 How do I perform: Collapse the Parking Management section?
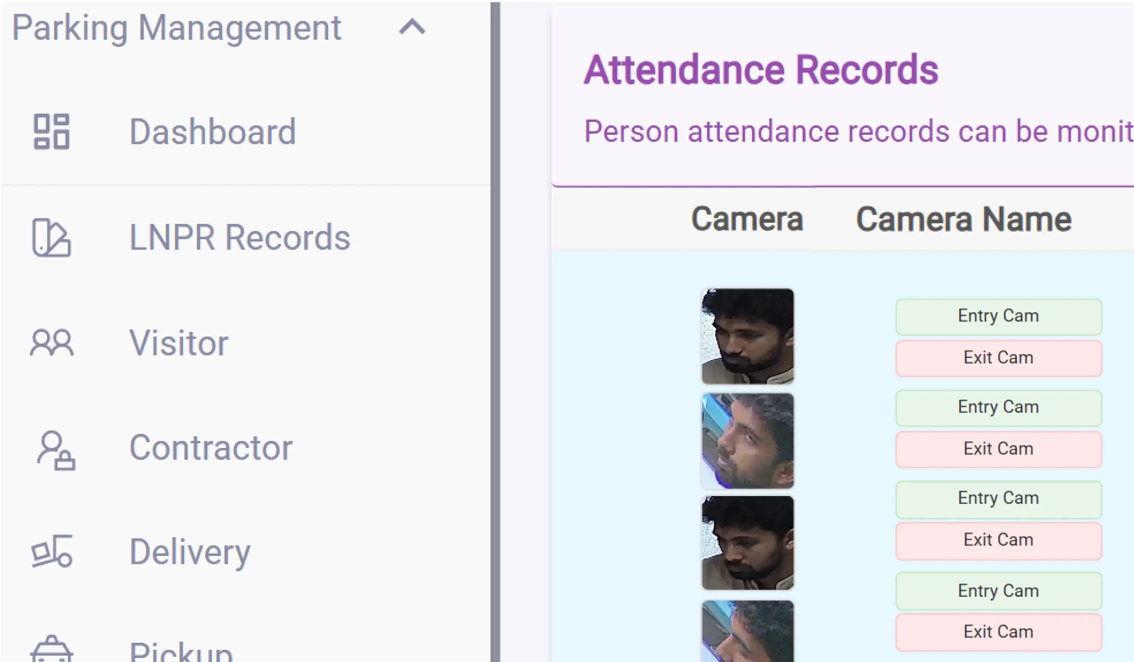(410, 29)
